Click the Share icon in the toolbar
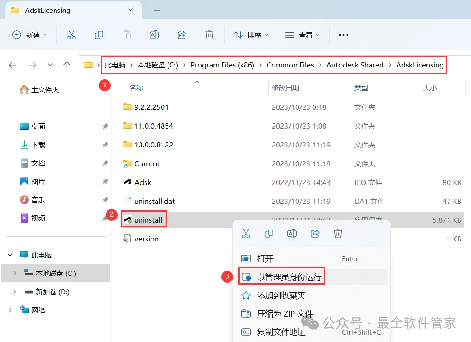The width and height of the screenshot is (471, 342). (x=182, y=35)
